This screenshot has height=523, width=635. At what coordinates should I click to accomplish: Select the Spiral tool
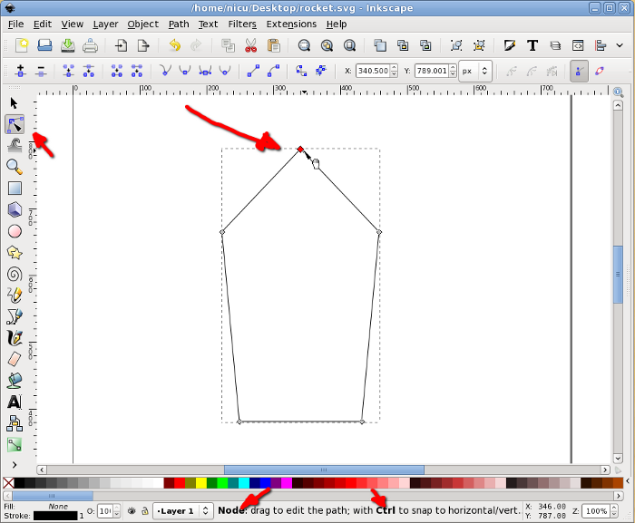[x=15, y=275]
